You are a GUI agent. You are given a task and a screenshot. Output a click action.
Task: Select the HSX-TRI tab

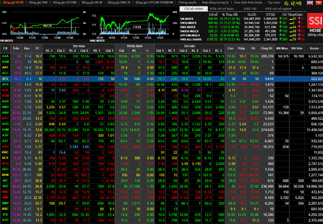point(250,9)
